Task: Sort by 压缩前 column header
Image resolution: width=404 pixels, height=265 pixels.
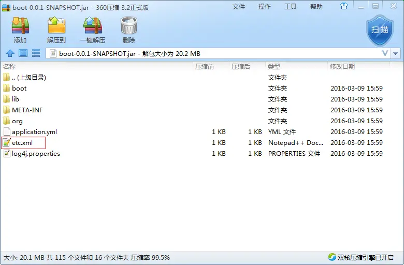Action: coord(204,66)
